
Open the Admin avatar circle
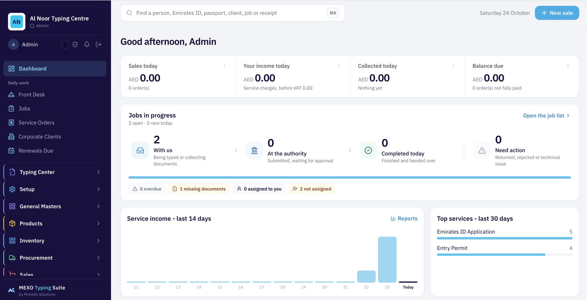[14, 45]
